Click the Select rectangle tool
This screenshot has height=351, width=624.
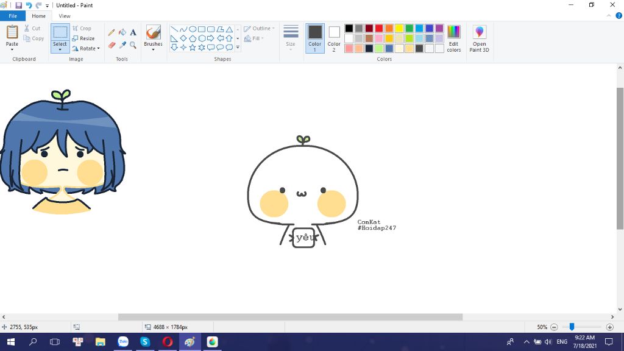60,33
